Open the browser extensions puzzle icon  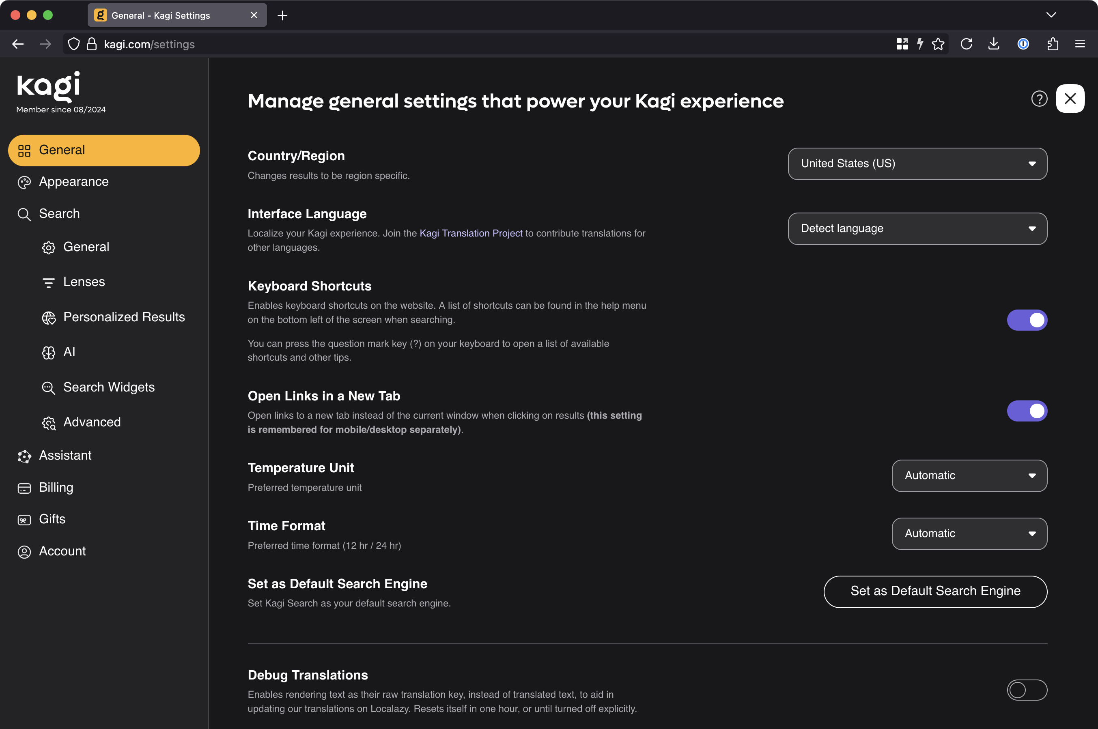(x=1053, y=44)
